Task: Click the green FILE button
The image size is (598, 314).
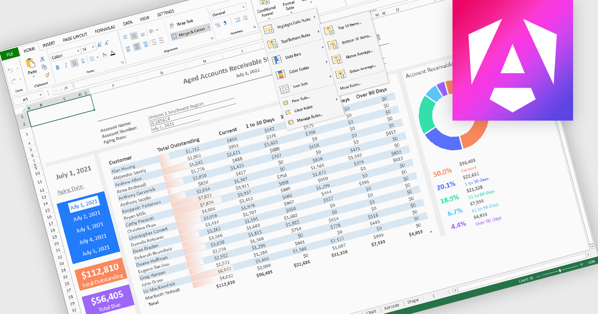Action: pyautogui.click(x=9, y=54)
